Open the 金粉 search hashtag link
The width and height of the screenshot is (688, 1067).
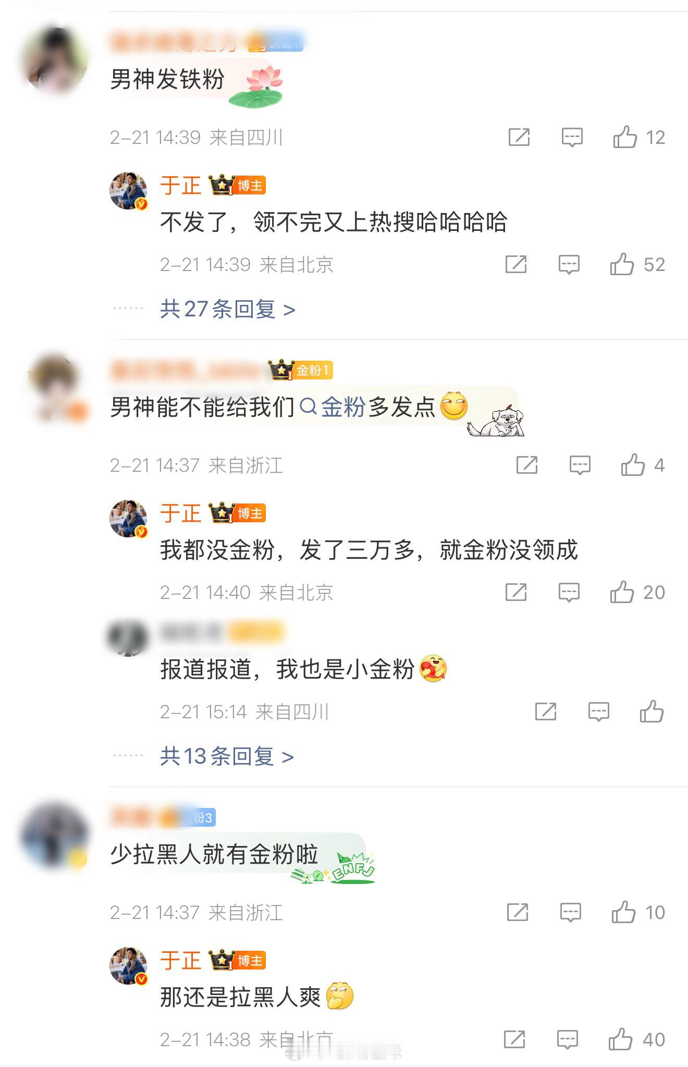coord(333,407)
